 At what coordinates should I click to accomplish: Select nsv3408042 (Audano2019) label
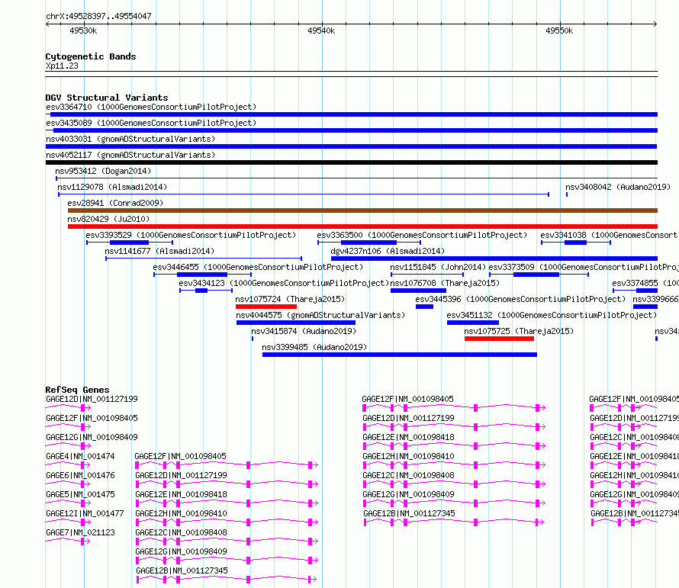click(x=618, y=187)
